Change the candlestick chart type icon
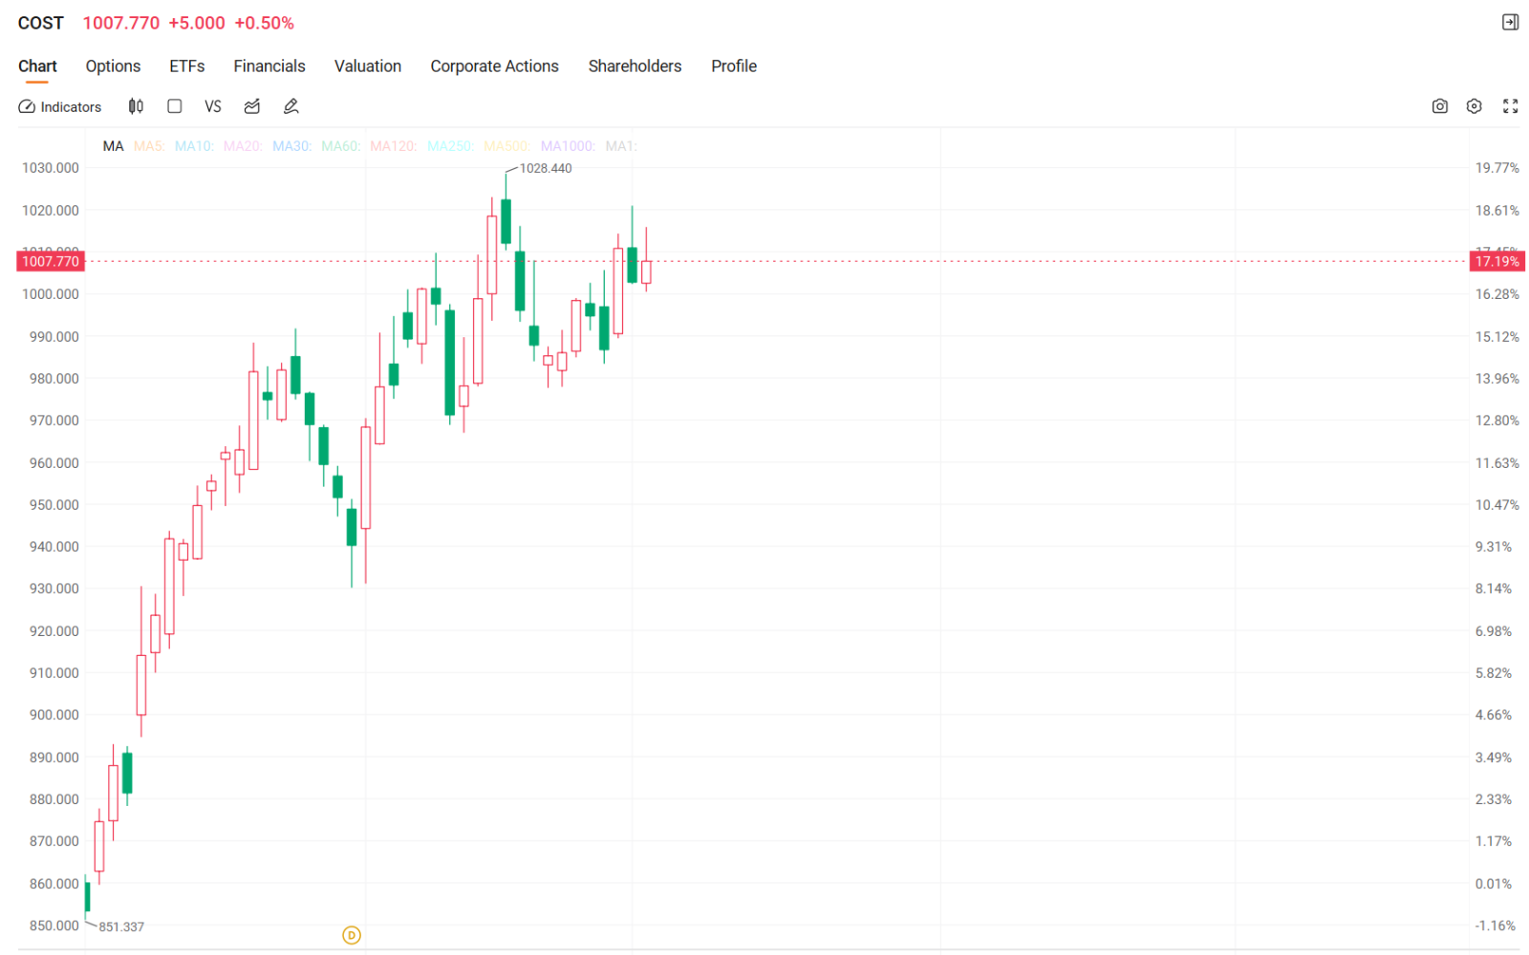This screenshot has height=955, width=1529. tap(136, 106)
